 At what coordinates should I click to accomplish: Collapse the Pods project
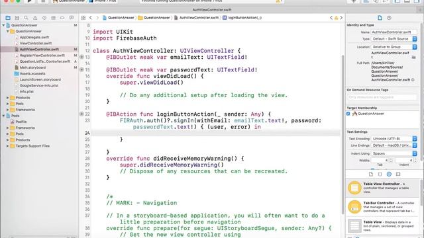[x=3, y=116]
